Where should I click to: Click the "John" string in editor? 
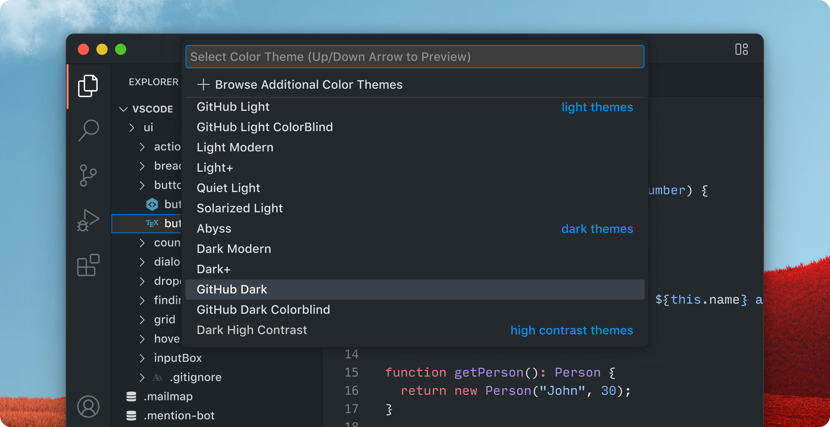tap(562, 391)
